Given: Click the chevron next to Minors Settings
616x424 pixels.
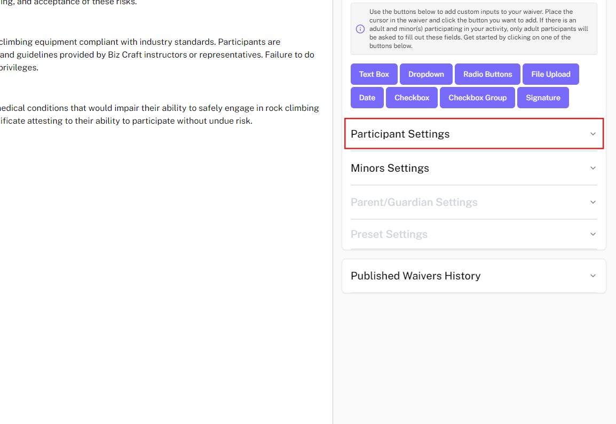Looking at the screenshot, I should tap(593, 168).
